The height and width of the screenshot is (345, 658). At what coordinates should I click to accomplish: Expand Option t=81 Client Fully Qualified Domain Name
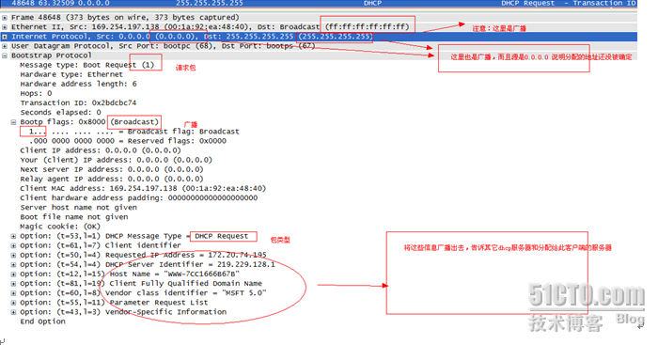pos(13,284)
